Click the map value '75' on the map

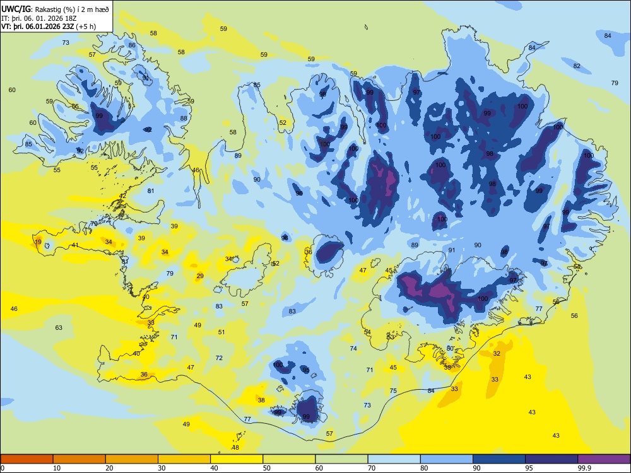coord(393,390)
